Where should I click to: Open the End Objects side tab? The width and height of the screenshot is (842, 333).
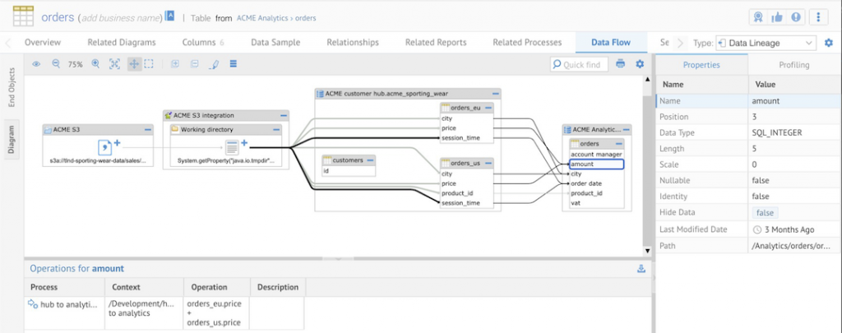[12, 87]
